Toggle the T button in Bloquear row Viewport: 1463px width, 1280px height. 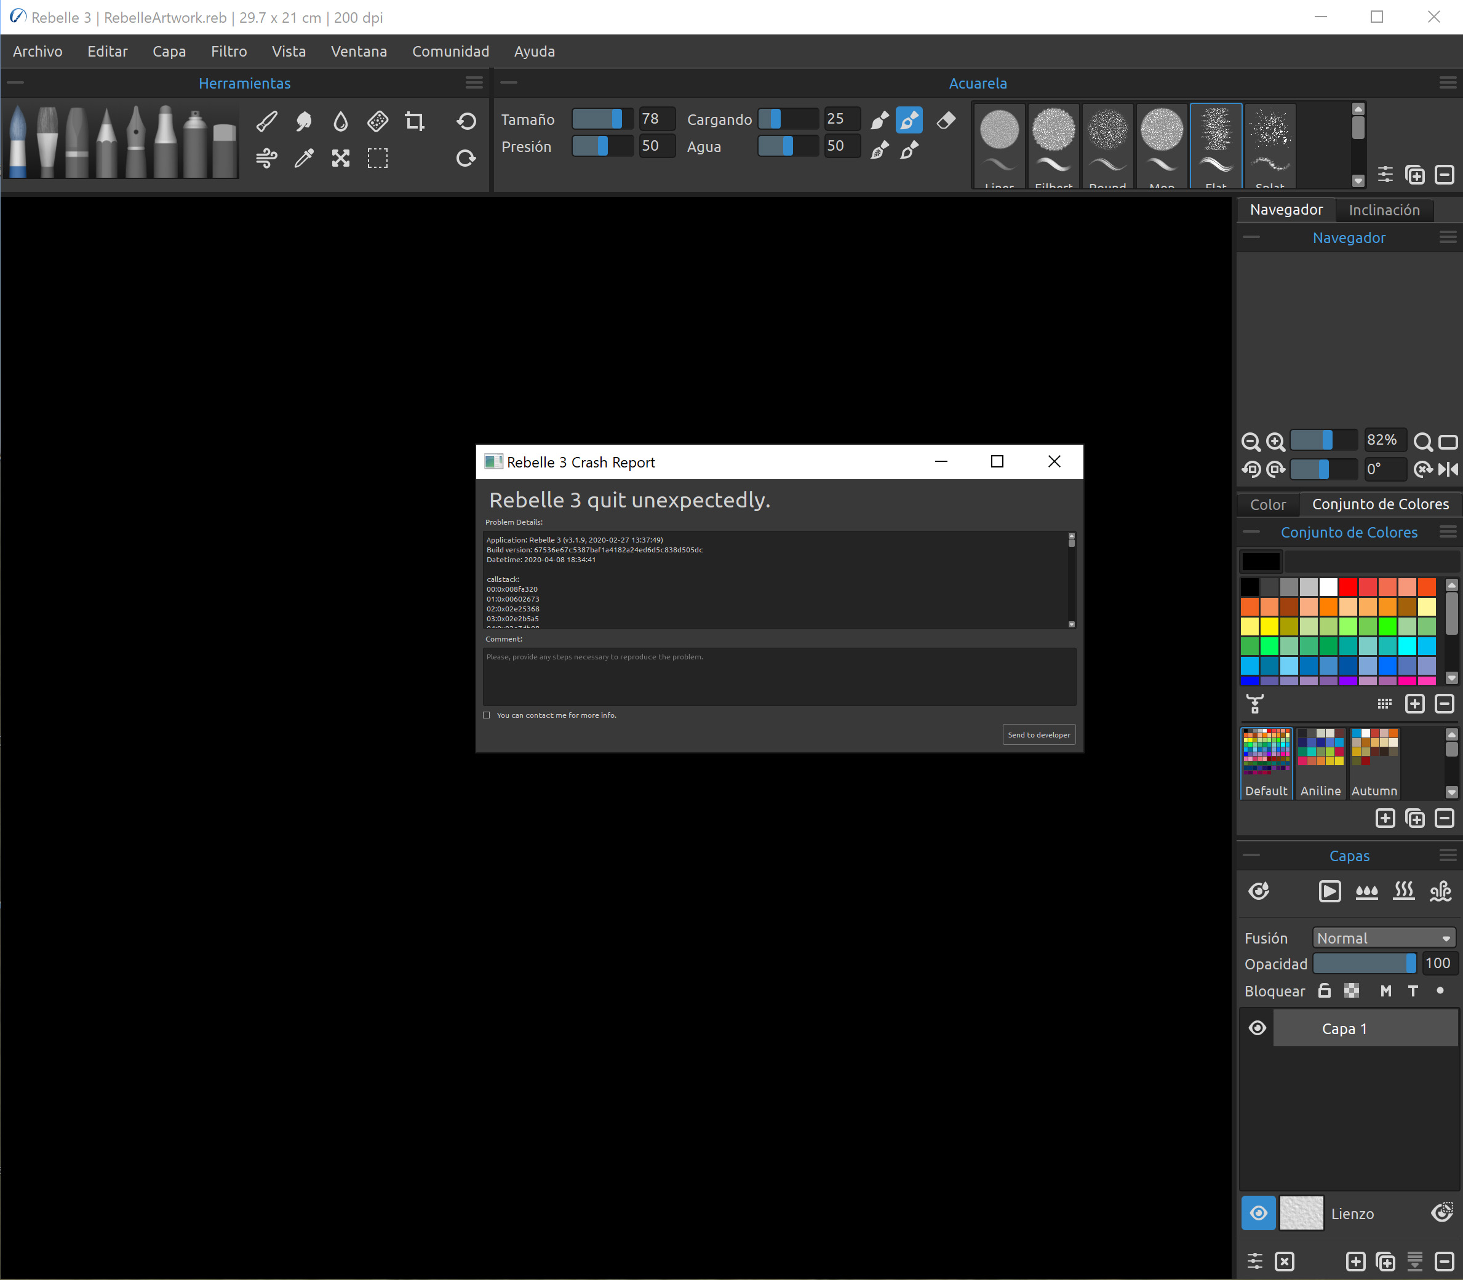[1413, 991]
